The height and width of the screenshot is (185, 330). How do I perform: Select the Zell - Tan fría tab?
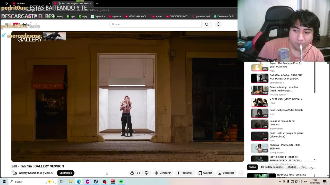click(72, 4)
